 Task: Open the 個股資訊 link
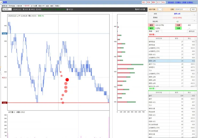pyautogui.click(x=171, y=2)
